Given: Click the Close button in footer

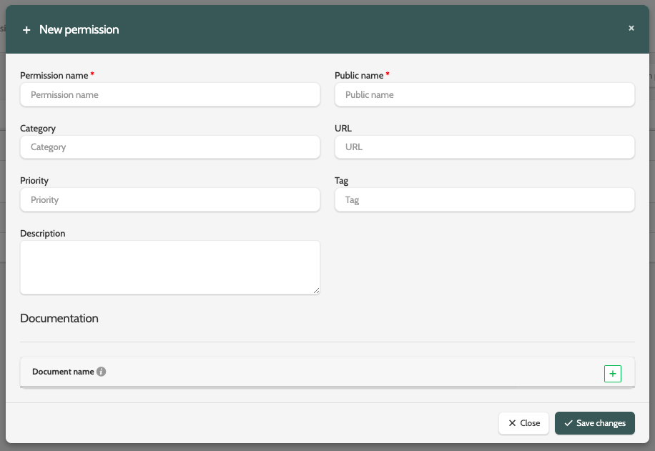Looking at the screenshot, I should click(x=524, y=423).
